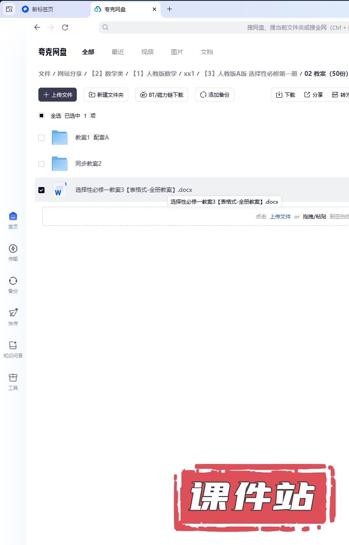
Task: Open the 首页 home sidebar icon
Action: [13, 216]
